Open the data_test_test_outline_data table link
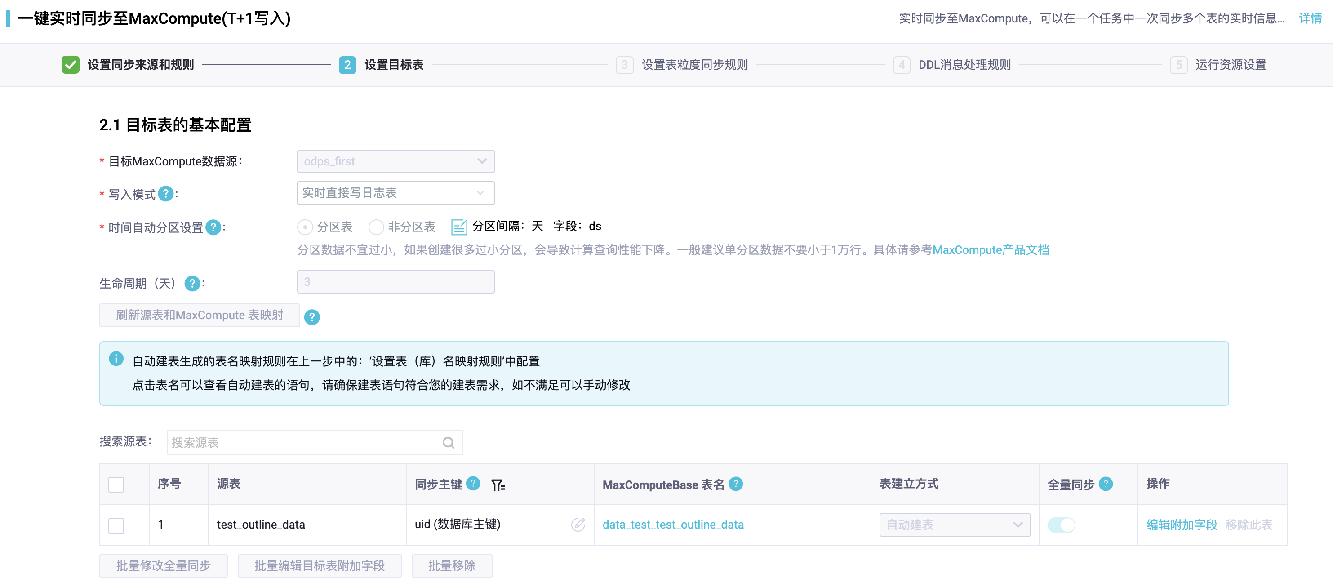The image size is (1333, 587). click(673, 525)
